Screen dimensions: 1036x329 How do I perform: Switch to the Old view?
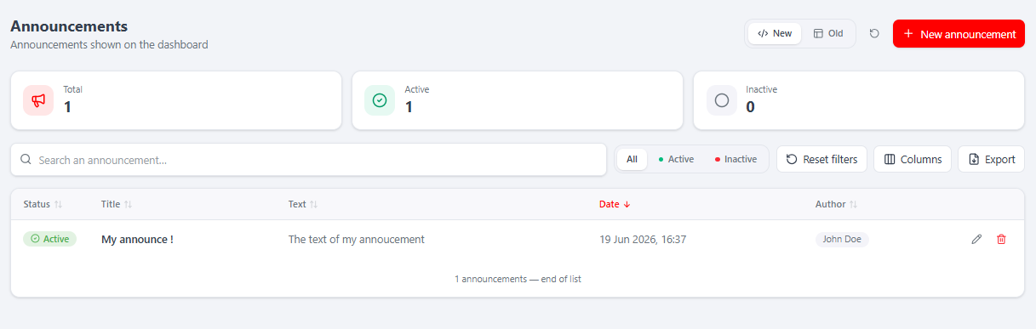[x=828, y=34]
